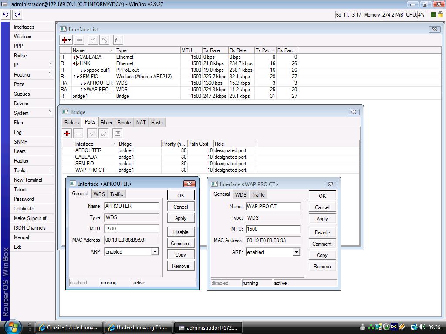Open the ARP dropdown in APROUTER dialog
The height and width of the screenshot is (334, 446).
click(x=154, y=252)
